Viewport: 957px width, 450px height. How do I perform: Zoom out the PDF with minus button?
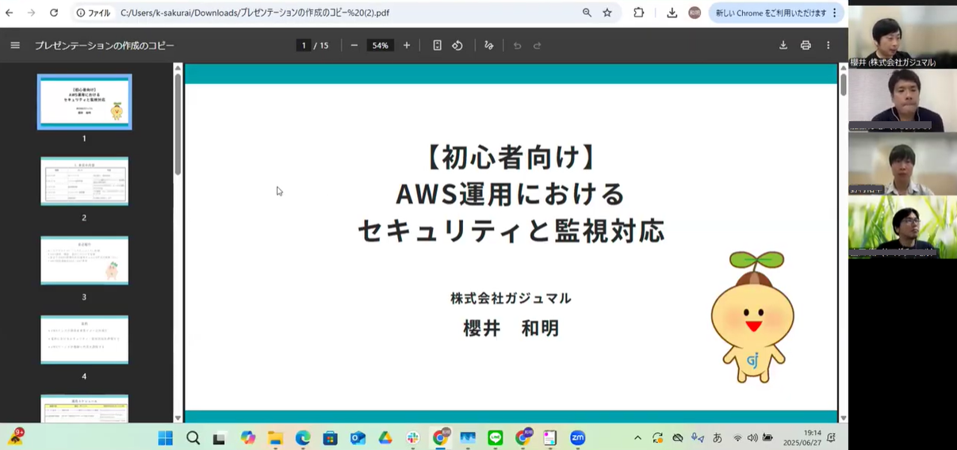pos(354,45)
